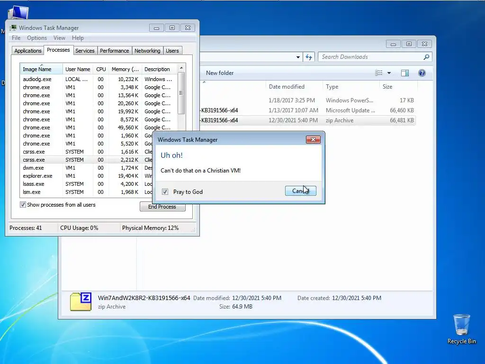Open the File menu in Task Manager
Screen dimensions: 485x364
[16, 38]
